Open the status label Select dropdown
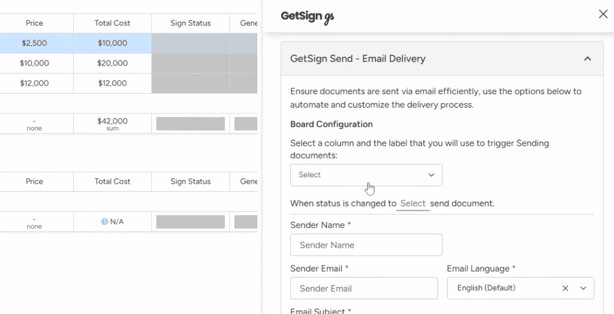 [413, 204]
